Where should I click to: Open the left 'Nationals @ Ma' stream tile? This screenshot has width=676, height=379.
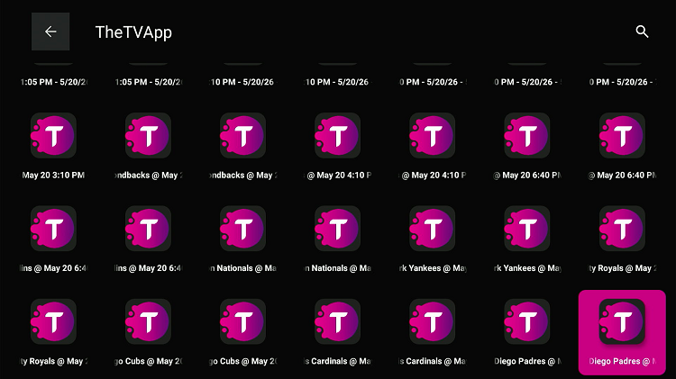(243, 239)
